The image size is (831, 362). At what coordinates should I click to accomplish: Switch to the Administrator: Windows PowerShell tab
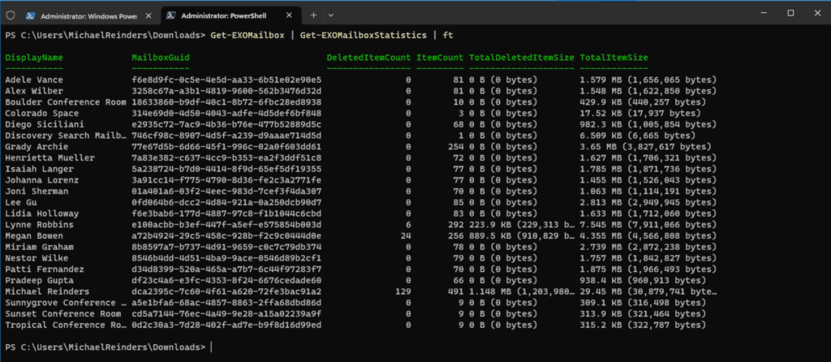(89, 15)
